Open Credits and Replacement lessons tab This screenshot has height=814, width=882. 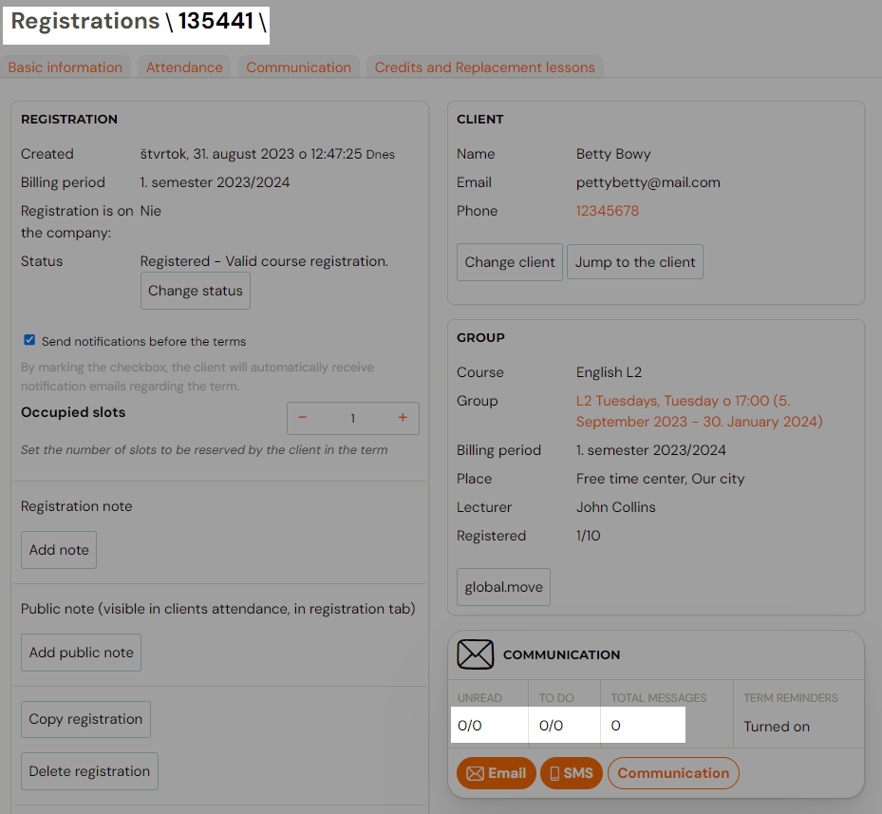pos(485,67)
